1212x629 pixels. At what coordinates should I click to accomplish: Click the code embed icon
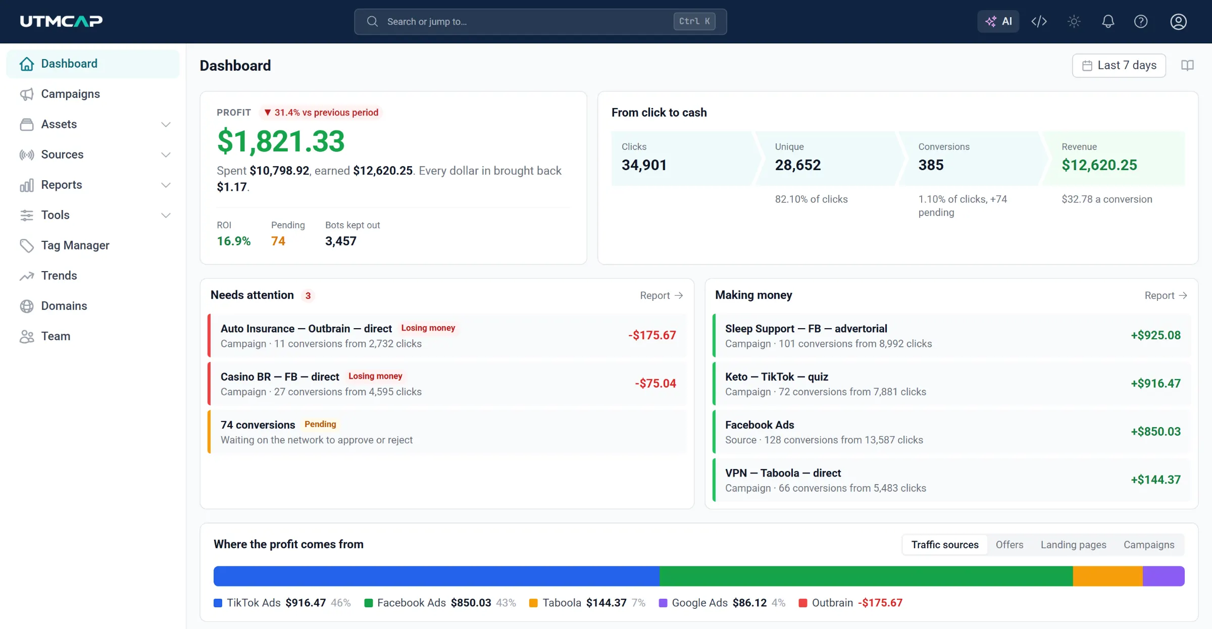[1039, 21]
